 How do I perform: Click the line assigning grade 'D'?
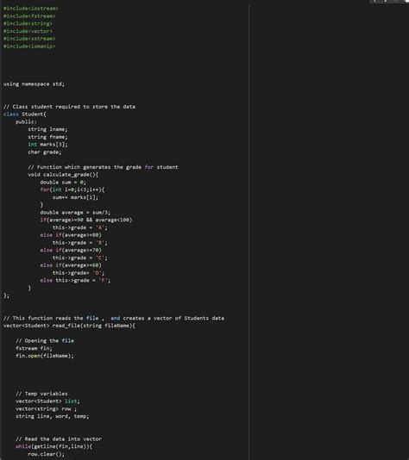pyautogui.click(x=79, y=273)
